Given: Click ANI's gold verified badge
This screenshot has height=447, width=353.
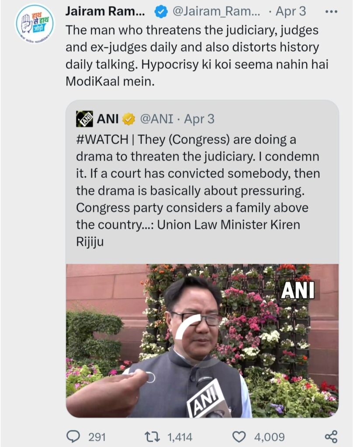Looking at the screenshot, I should point(129,119).
